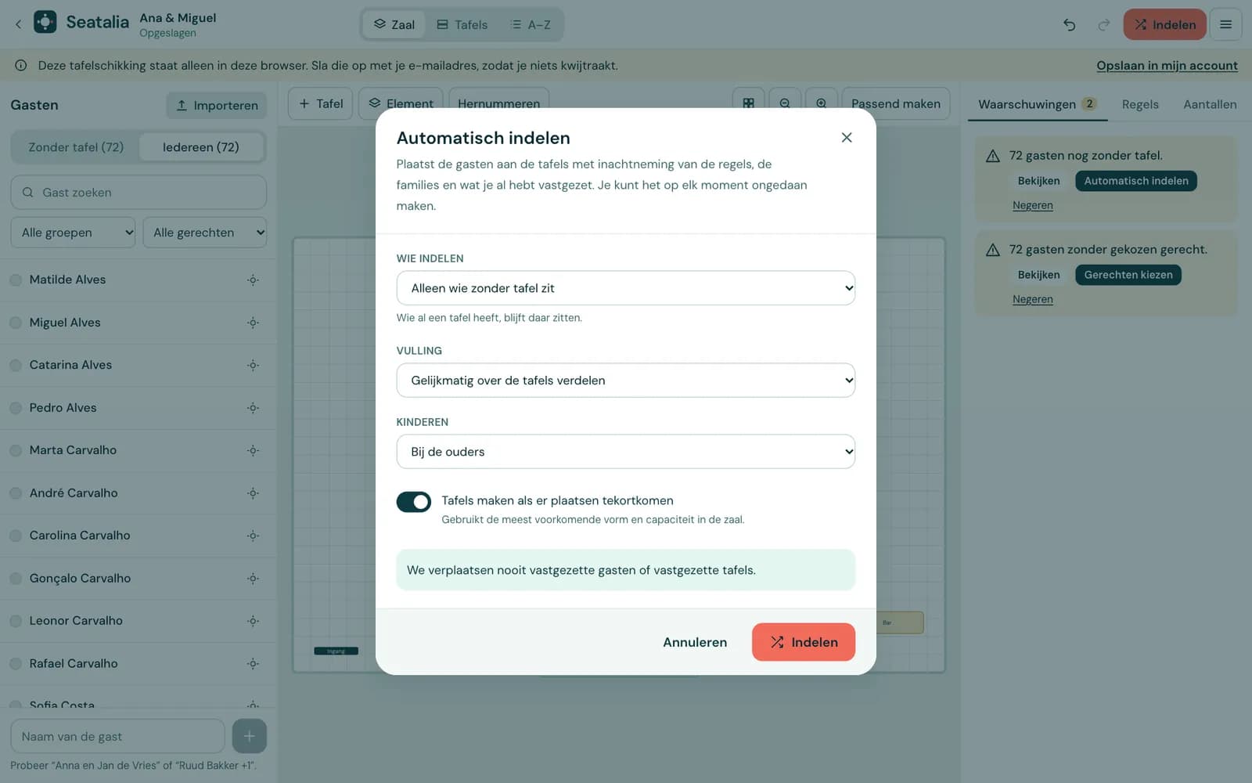Add guest with the plus button
The image size is (1252, 783).
[249, 736]
